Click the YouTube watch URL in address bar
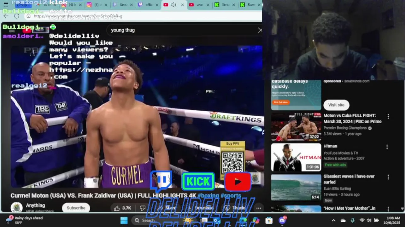405x227 pixels. click(78, 16)
